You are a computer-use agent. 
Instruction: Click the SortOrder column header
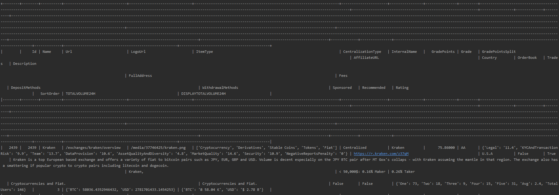click(50, 94)
